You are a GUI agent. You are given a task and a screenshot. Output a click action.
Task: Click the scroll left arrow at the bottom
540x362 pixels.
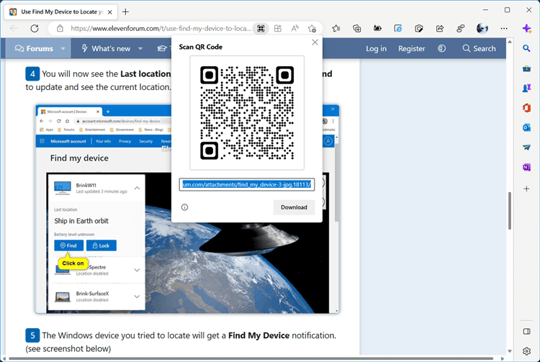click(x=4, y=358)
